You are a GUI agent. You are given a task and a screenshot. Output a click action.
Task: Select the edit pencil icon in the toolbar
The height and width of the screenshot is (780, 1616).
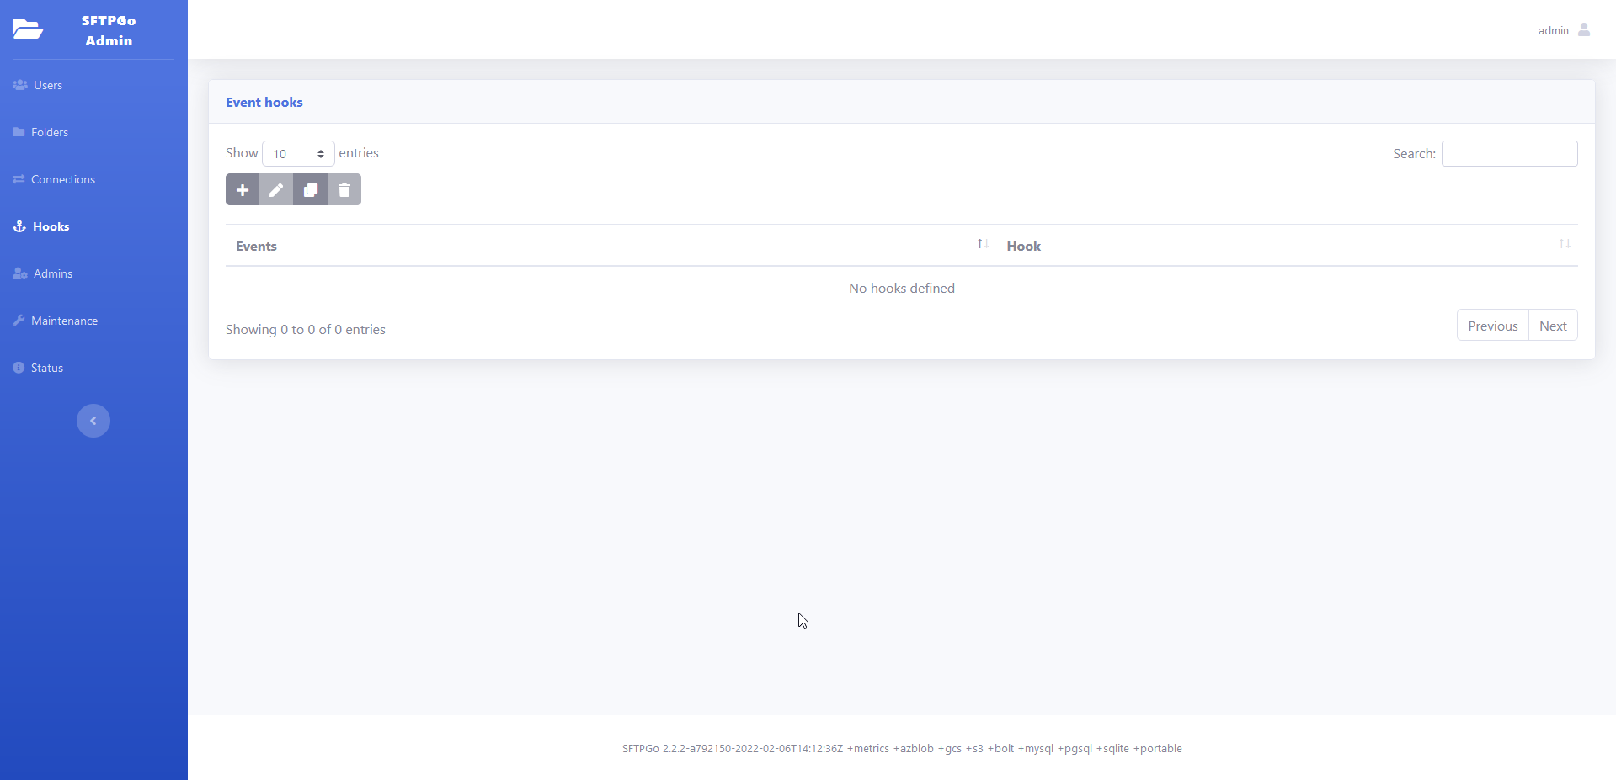tap(276, 189)
